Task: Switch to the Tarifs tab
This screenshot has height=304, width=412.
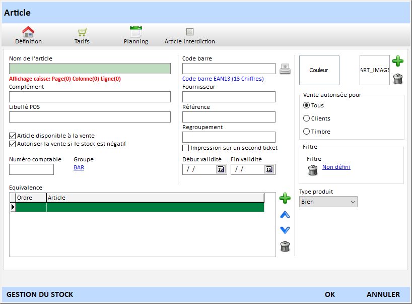Action: 82,35
